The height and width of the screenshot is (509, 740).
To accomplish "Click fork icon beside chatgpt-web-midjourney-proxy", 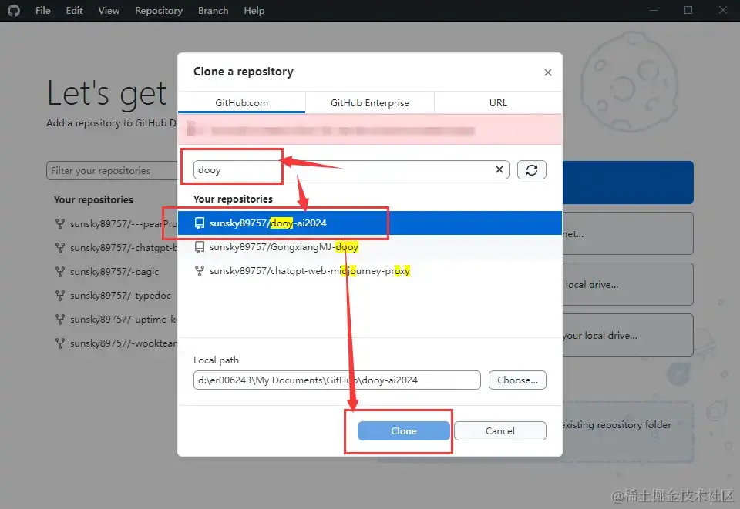I will pyautogui.click(x=200, y=271).
